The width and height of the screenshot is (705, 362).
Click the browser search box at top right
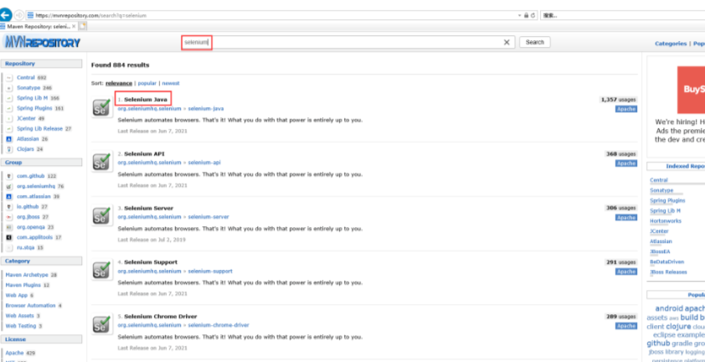point(623,15)
